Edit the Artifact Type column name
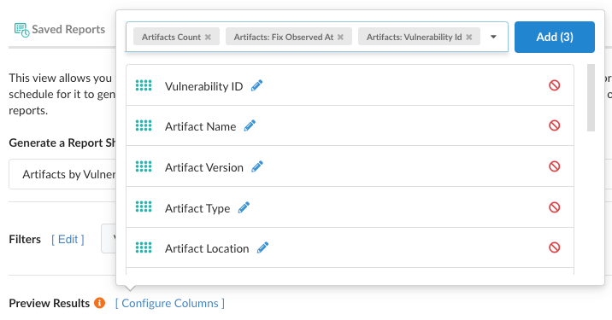The width and height of the screenshot is (612, 320). [244, 207]
